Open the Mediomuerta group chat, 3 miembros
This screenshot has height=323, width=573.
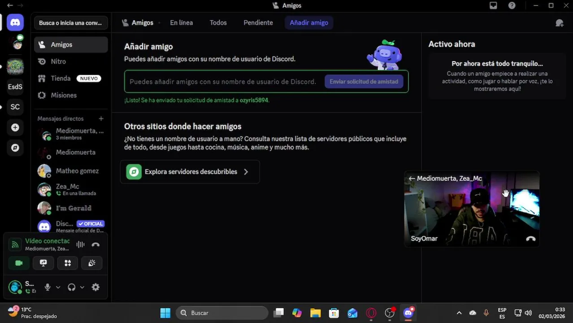click(x=71, y=134)
